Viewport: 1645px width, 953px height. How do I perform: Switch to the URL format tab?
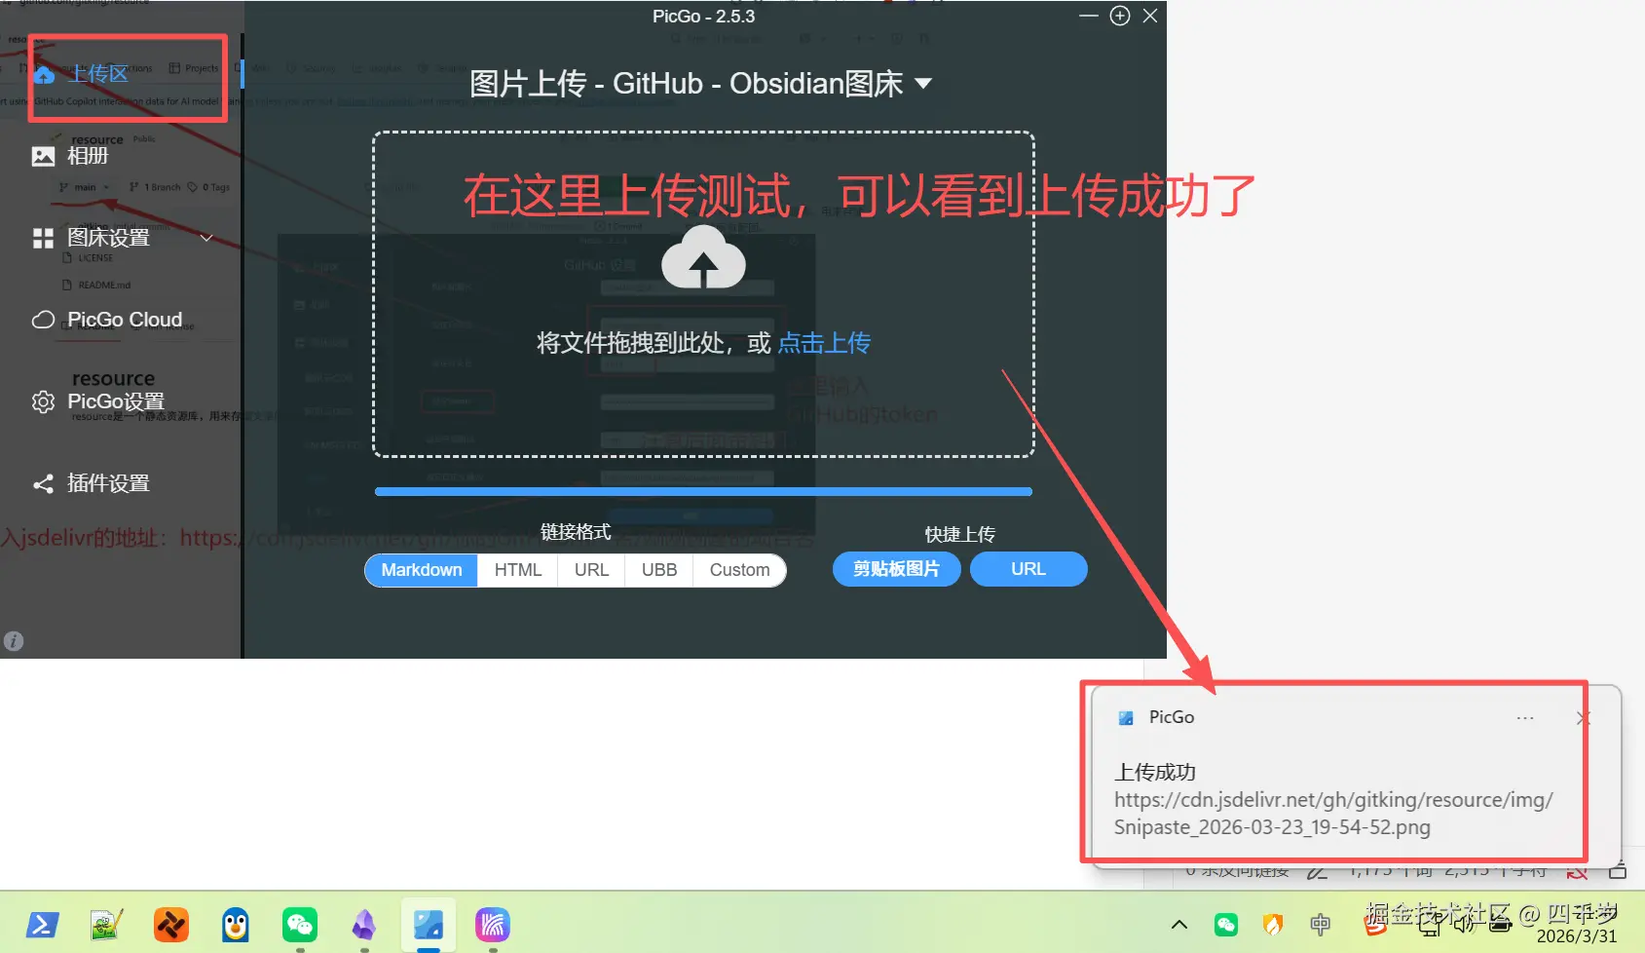click(x=590, y=570)
